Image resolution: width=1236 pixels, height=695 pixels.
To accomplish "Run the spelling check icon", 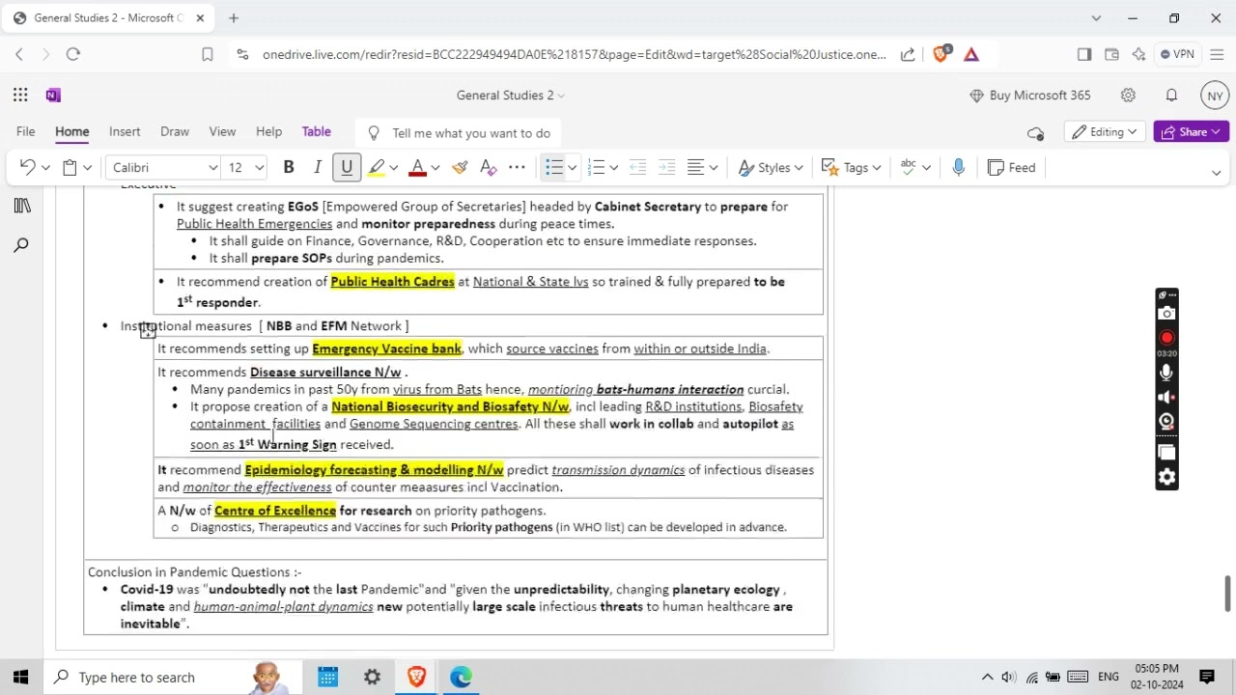I will click(908, 167).
